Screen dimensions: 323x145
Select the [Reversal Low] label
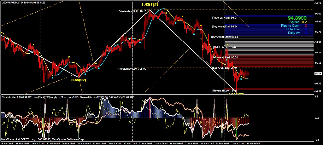coord(224,90)
